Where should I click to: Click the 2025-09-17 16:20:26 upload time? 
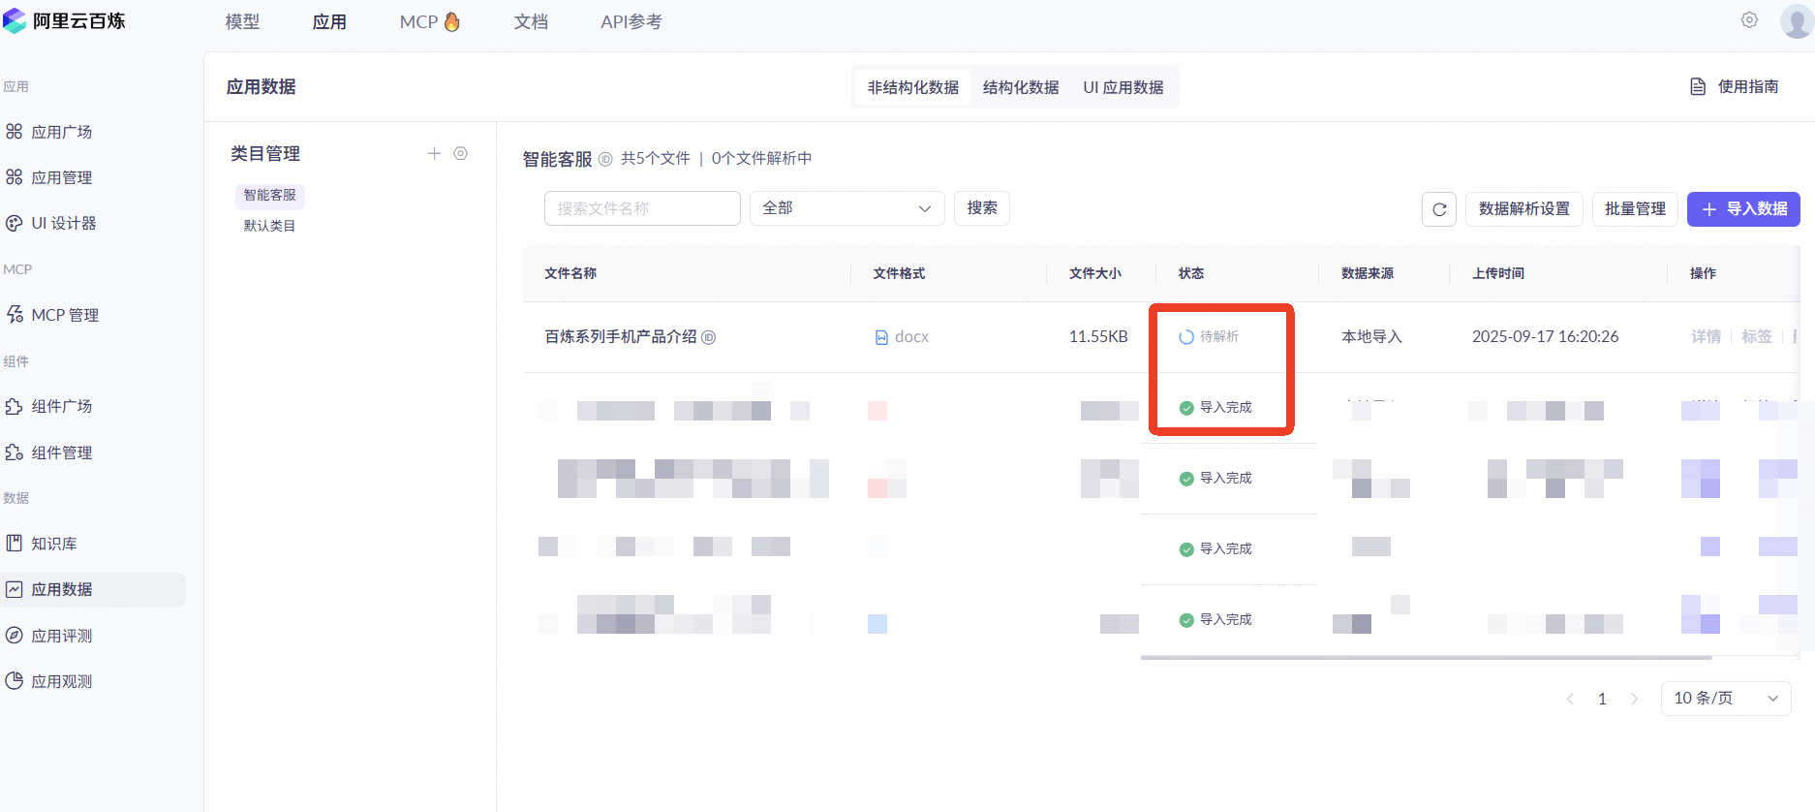click(1546, 337)
